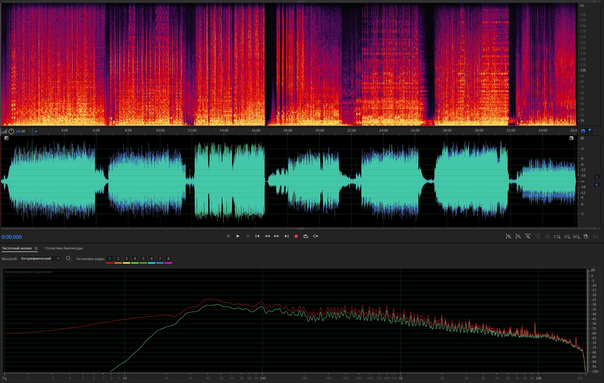Toggle Skip Selection button
The width and height of the screenshot is (604, 383).
click(316, 236)
